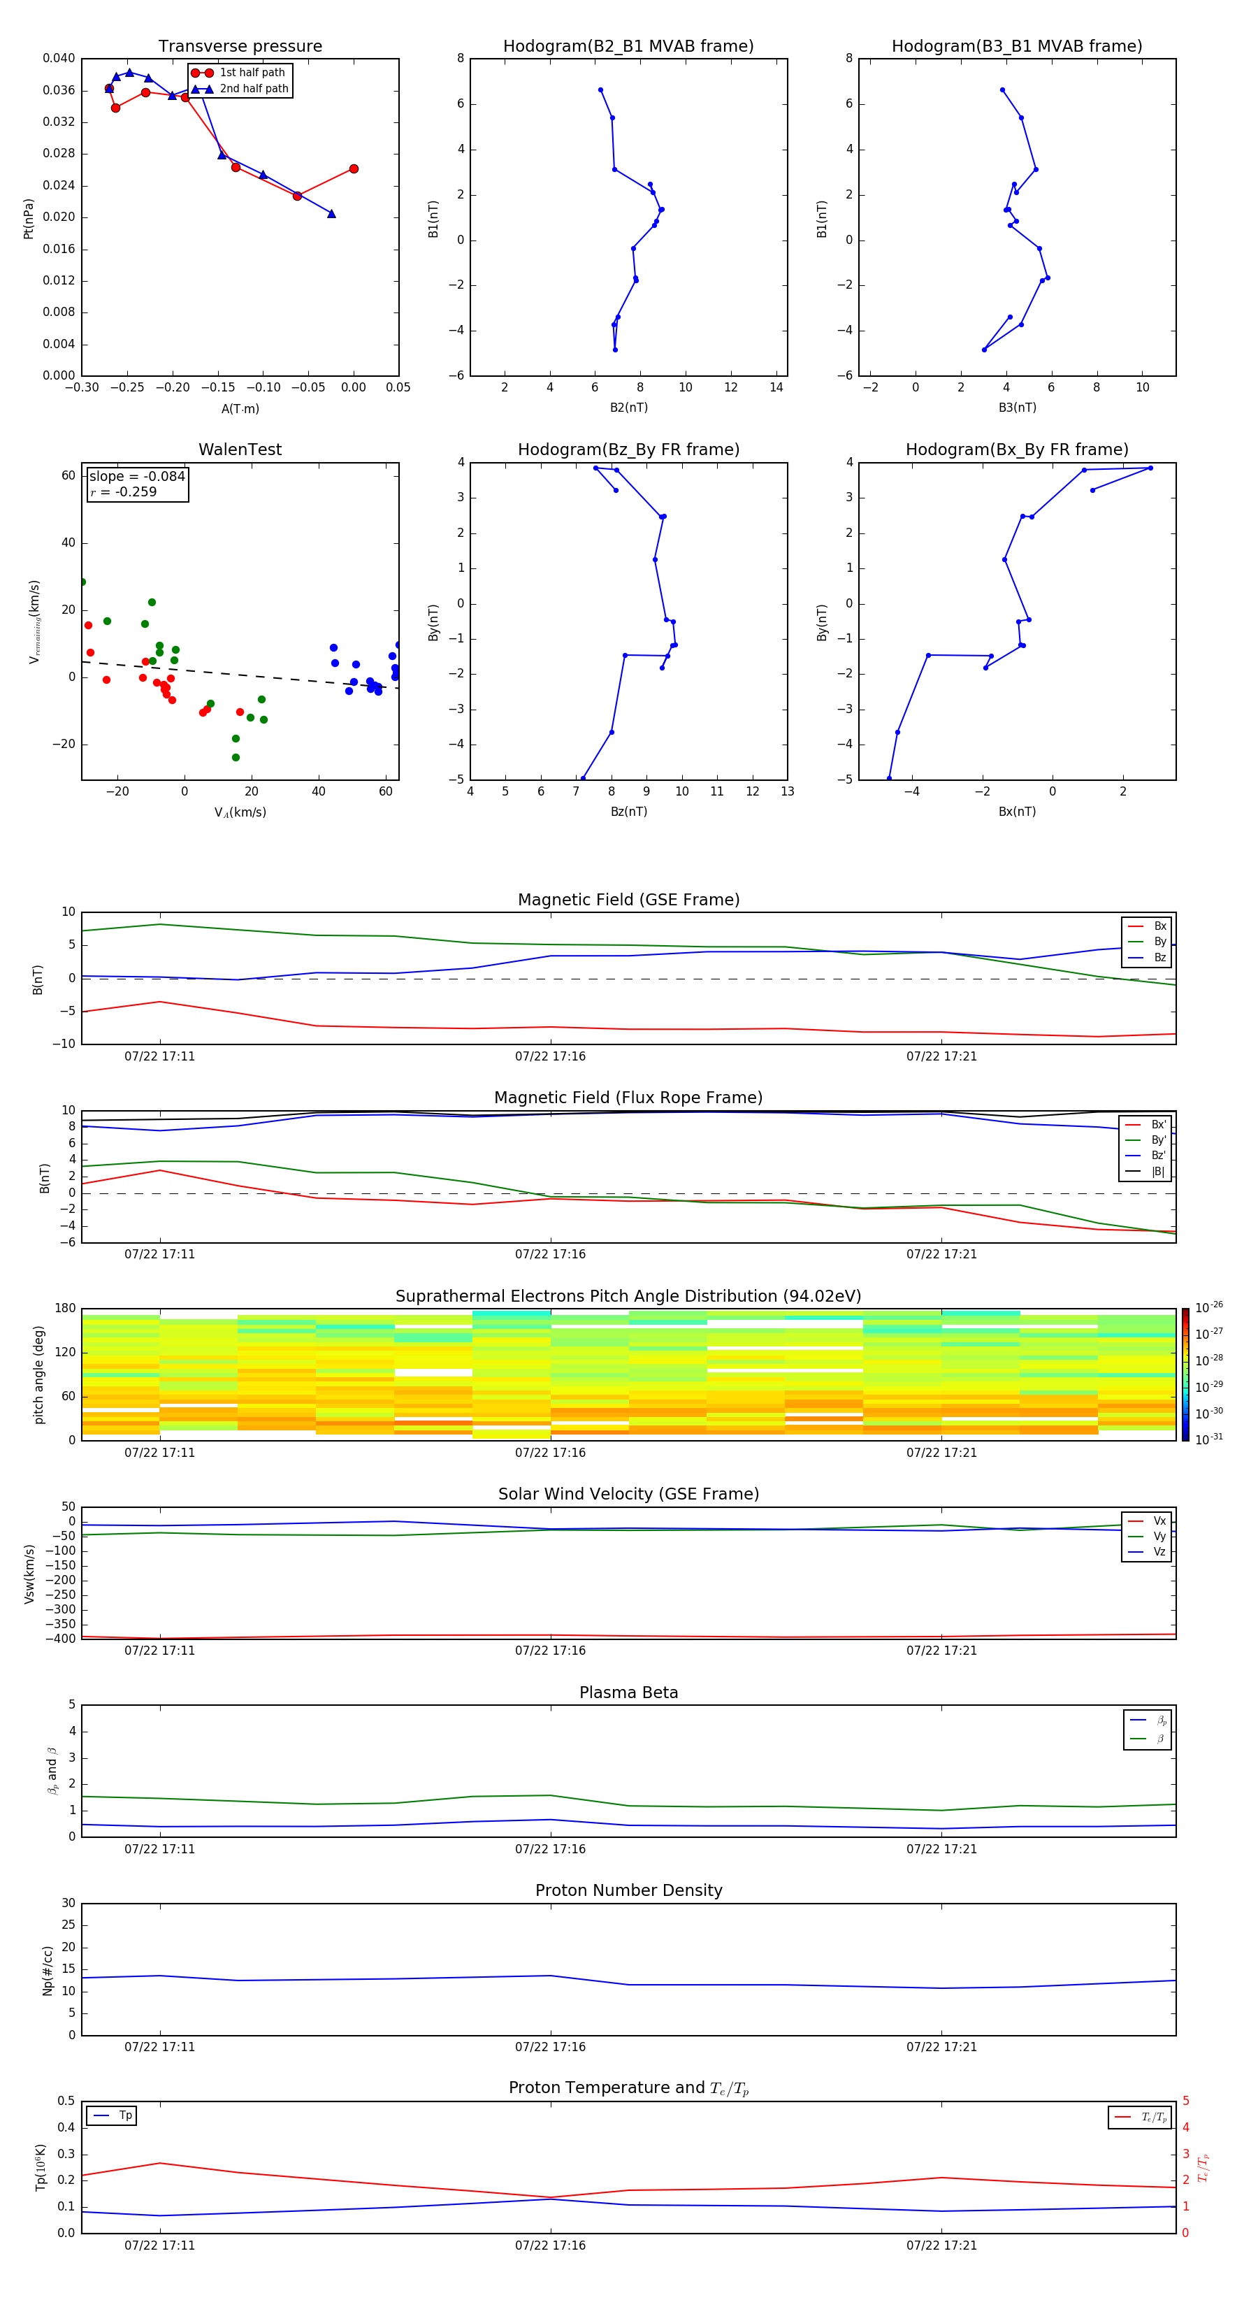1258x2307 pixels.
Task: Click the 'Plasma Beta' plot title
Action: point(628,1692)
